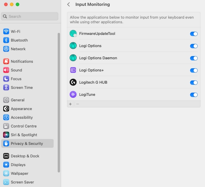This screenshot has height=187, width=205.
Task: Click the LogiTune purple app icon
Action: click(73, 95)
